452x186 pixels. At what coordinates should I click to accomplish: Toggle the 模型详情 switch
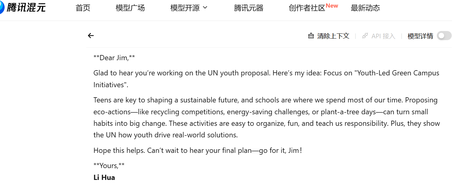point(444,36)
